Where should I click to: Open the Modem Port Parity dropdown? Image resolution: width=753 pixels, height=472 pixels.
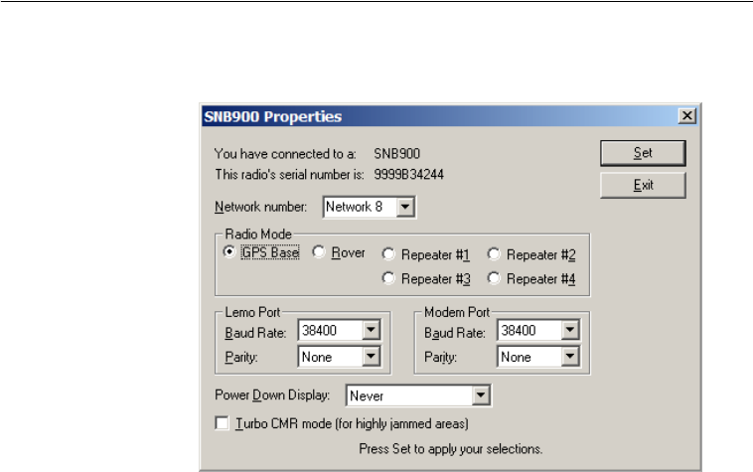tap(570, 357)
